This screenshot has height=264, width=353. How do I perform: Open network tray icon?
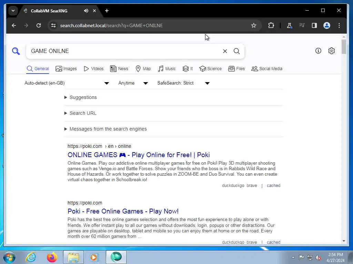tap(310, 258)
